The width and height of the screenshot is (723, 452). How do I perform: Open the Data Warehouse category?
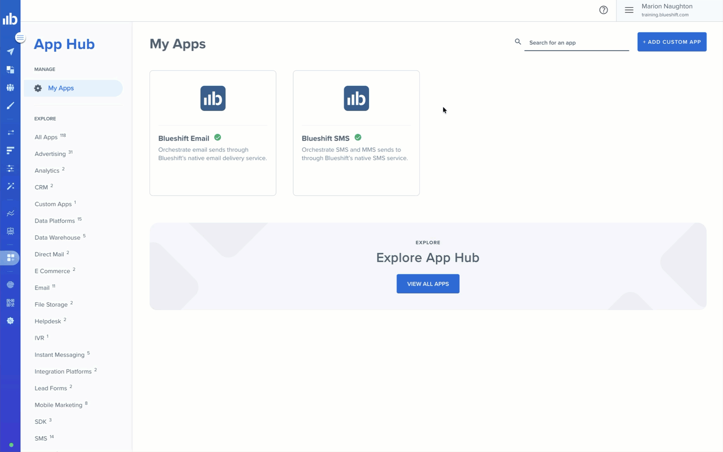[x=60, y=237]
